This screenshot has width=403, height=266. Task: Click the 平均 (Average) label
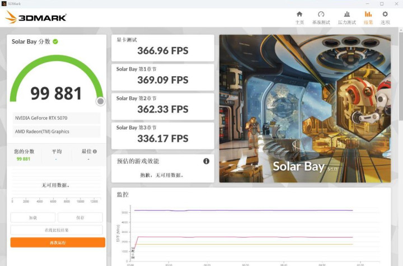click(x=57, y=151)
